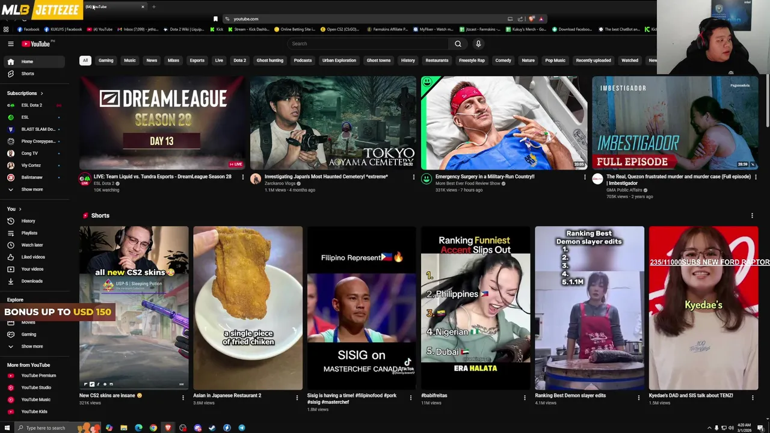The height and width of the screenshot is (433, 770).
Task: Open options menu for Emergency Surgery video
Action: (584, 177)
